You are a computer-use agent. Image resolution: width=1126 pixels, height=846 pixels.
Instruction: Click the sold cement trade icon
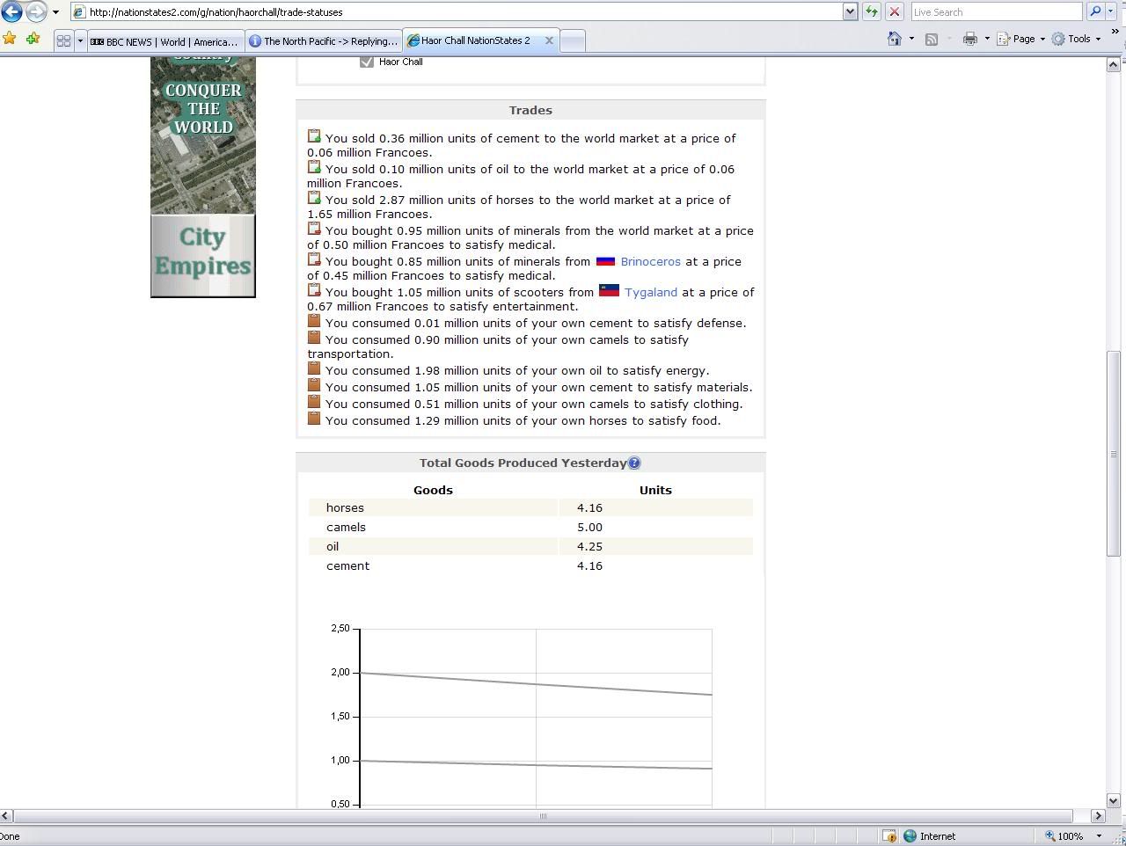(x=314, y=136)
